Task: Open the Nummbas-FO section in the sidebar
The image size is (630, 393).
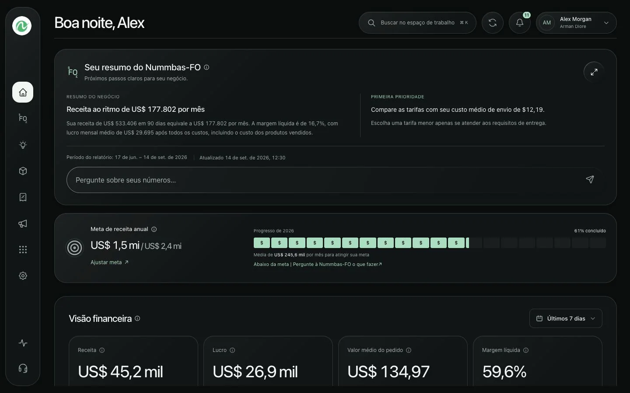Action: click(23, 118)
